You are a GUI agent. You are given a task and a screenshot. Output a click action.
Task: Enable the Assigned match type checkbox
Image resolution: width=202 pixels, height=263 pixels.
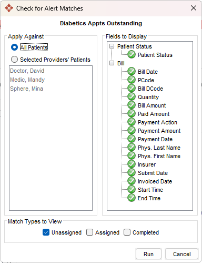[x=89, y=232]
